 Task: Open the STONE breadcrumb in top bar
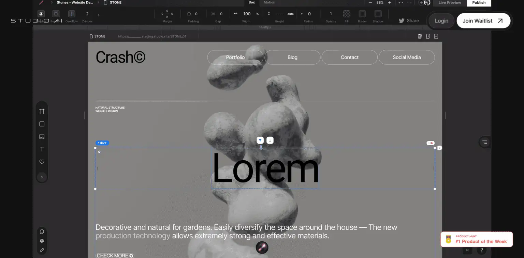click(113, 2)
